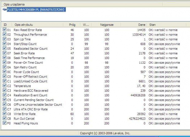Toggle the C1 Load/Unload Cycle Count checkbox
The image size is (190, 137).
coord(5,81)
